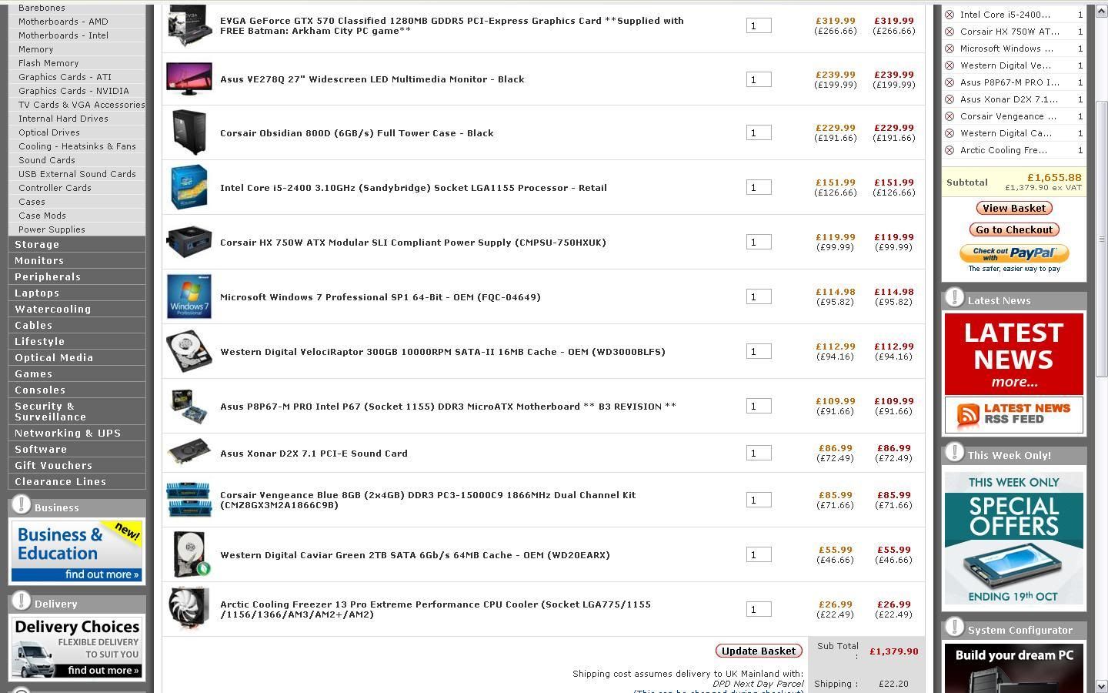Expand the Monitors category
Screen dimensions: 1108x693
point(77,260)
